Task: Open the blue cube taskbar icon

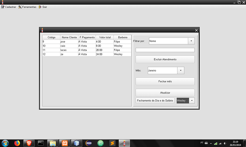Action: [x=77, y=143]
